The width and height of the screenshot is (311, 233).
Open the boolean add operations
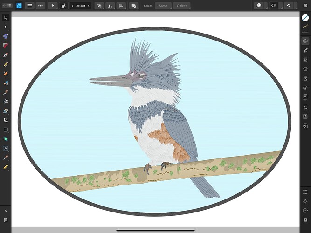[x=134, y=6]
